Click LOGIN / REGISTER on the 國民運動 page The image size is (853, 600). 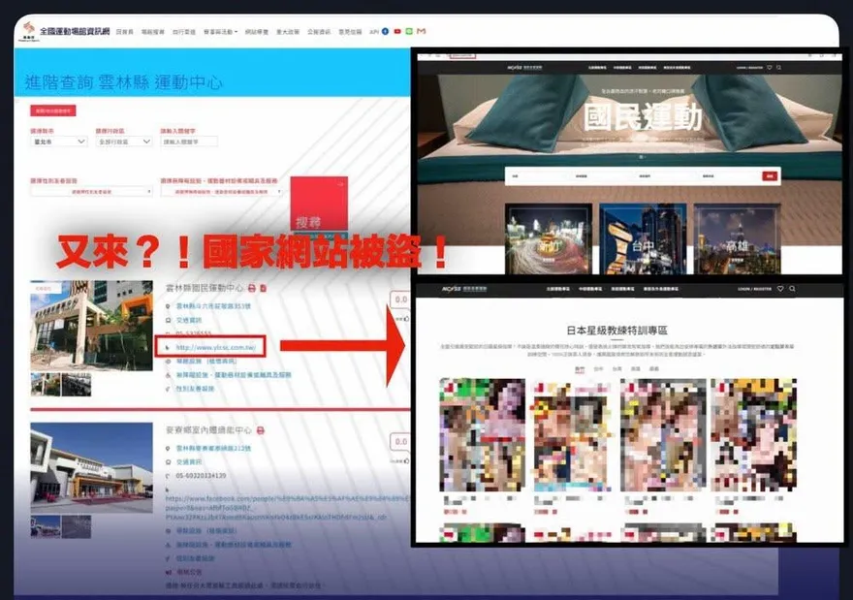point(749,68)
